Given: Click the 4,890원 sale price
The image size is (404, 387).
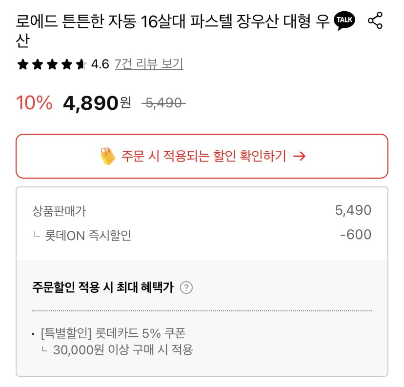Looking at the screenshot, I should click(x=97, y=103).
